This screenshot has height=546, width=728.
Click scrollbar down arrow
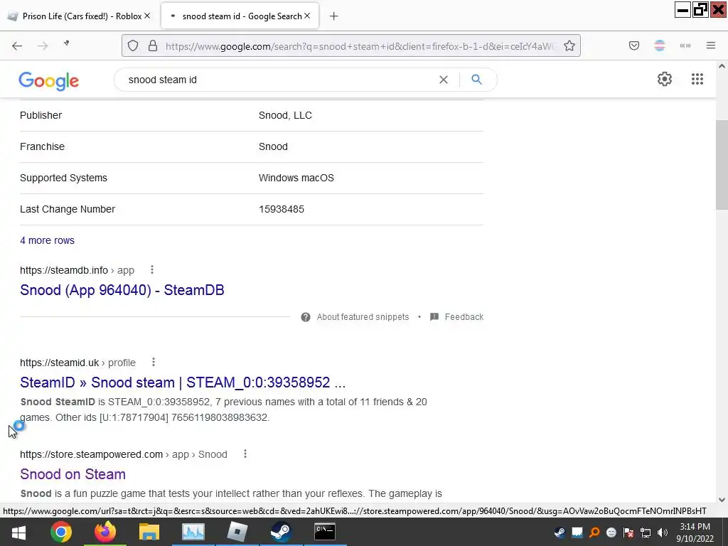click(722, 500)
